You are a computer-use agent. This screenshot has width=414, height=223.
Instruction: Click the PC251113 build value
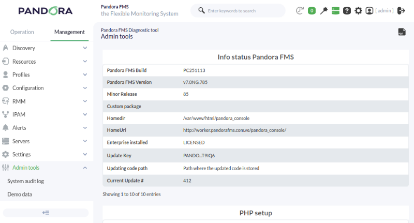point(194,70)
